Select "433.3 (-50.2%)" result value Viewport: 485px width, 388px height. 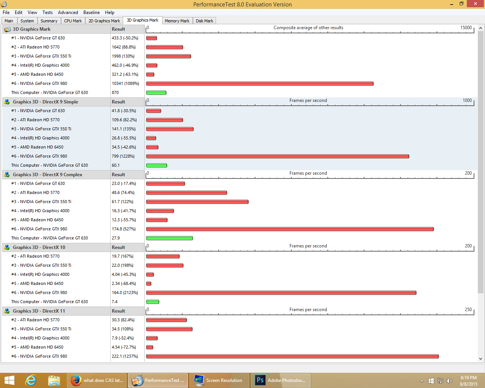(x=125, y=38)
